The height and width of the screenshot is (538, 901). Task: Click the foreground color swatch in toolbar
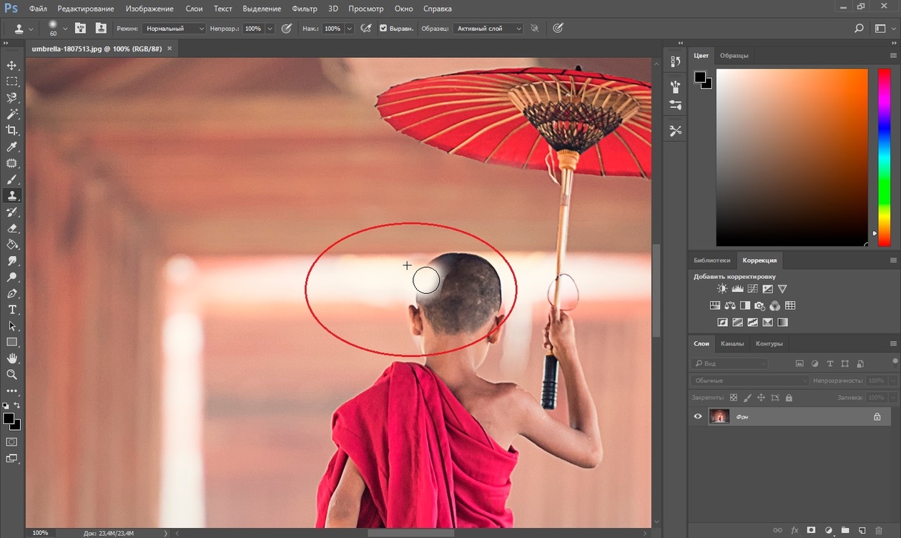coord(9,418)
